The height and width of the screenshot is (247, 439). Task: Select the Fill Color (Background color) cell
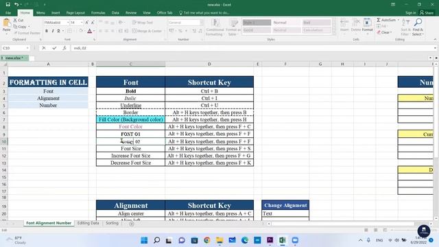tap(130, 119)
